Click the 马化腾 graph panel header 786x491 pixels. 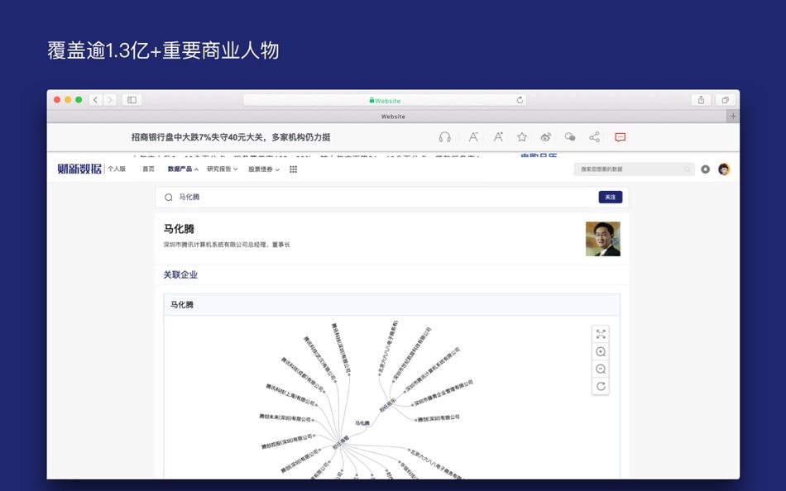[391, 305]
